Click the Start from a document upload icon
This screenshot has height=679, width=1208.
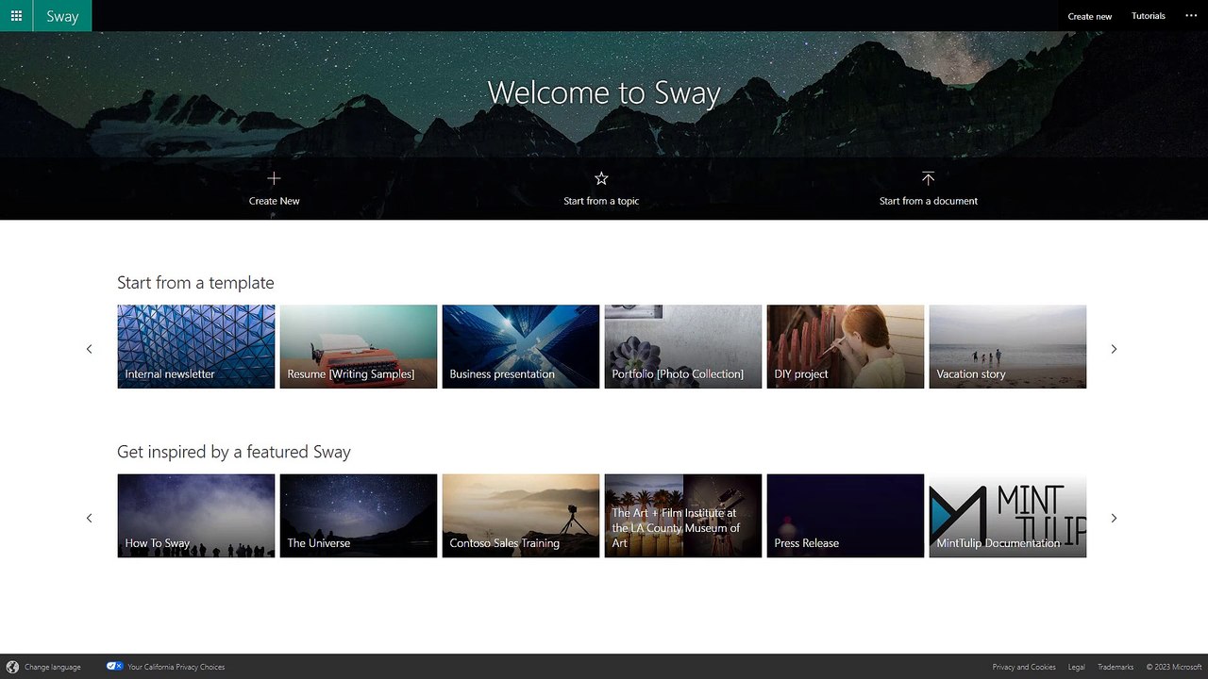click(x=928, y=178)
